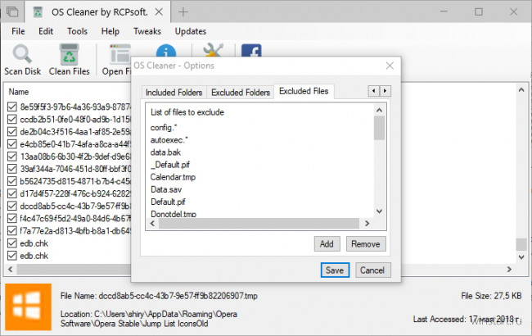Click the Open Folder toolbar icon
The height and width of the screenshot is (336, 532).
[119, 54]
